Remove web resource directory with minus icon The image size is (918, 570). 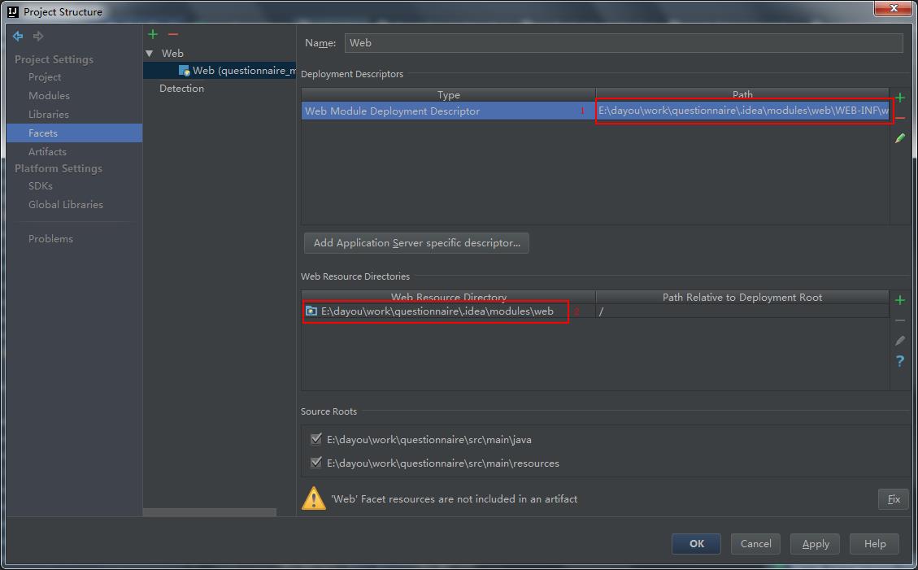click(900, 320)
